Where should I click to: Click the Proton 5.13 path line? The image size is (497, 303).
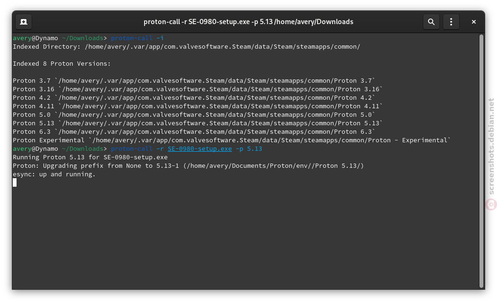tap(197, 123)
